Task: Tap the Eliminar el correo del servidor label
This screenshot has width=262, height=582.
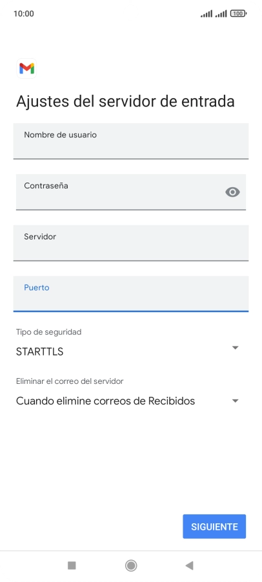Action: click(x=70, y=381)
